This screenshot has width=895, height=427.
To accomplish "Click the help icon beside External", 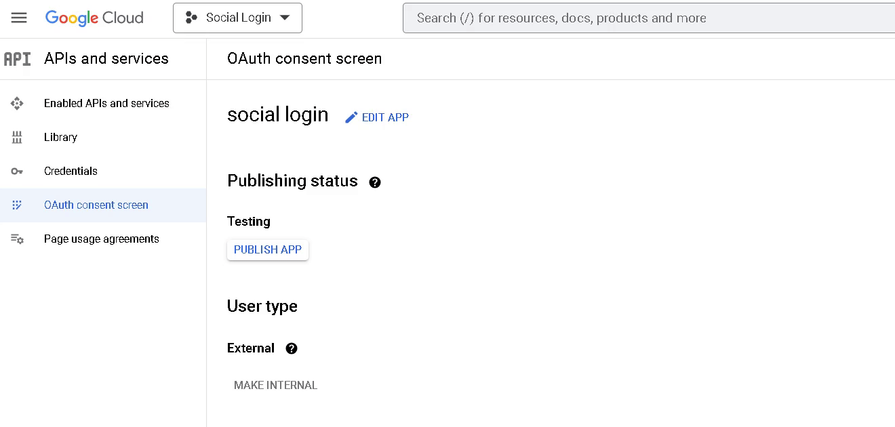I will pyautogui.click(x=292, y=348).
